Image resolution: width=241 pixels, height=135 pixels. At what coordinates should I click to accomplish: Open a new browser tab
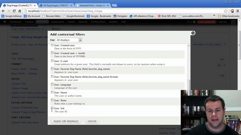coord(114,6)
